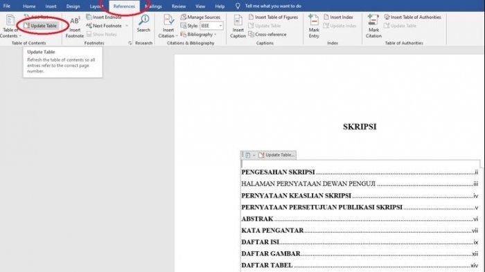Click Insert Table of Figures

[274, 17]
